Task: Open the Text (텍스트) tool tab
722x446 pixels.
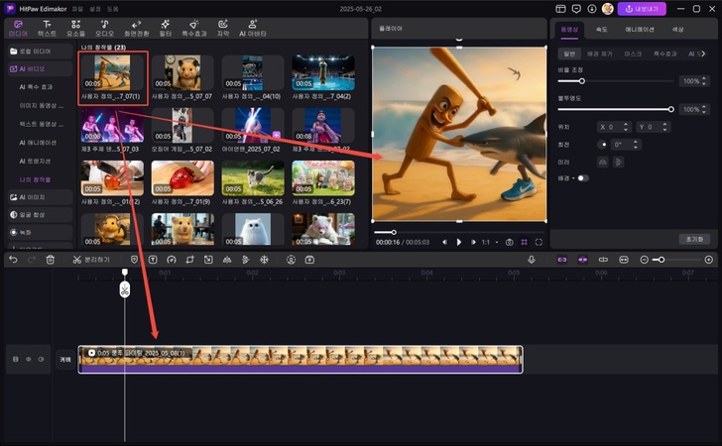Action: click(47, 28)
